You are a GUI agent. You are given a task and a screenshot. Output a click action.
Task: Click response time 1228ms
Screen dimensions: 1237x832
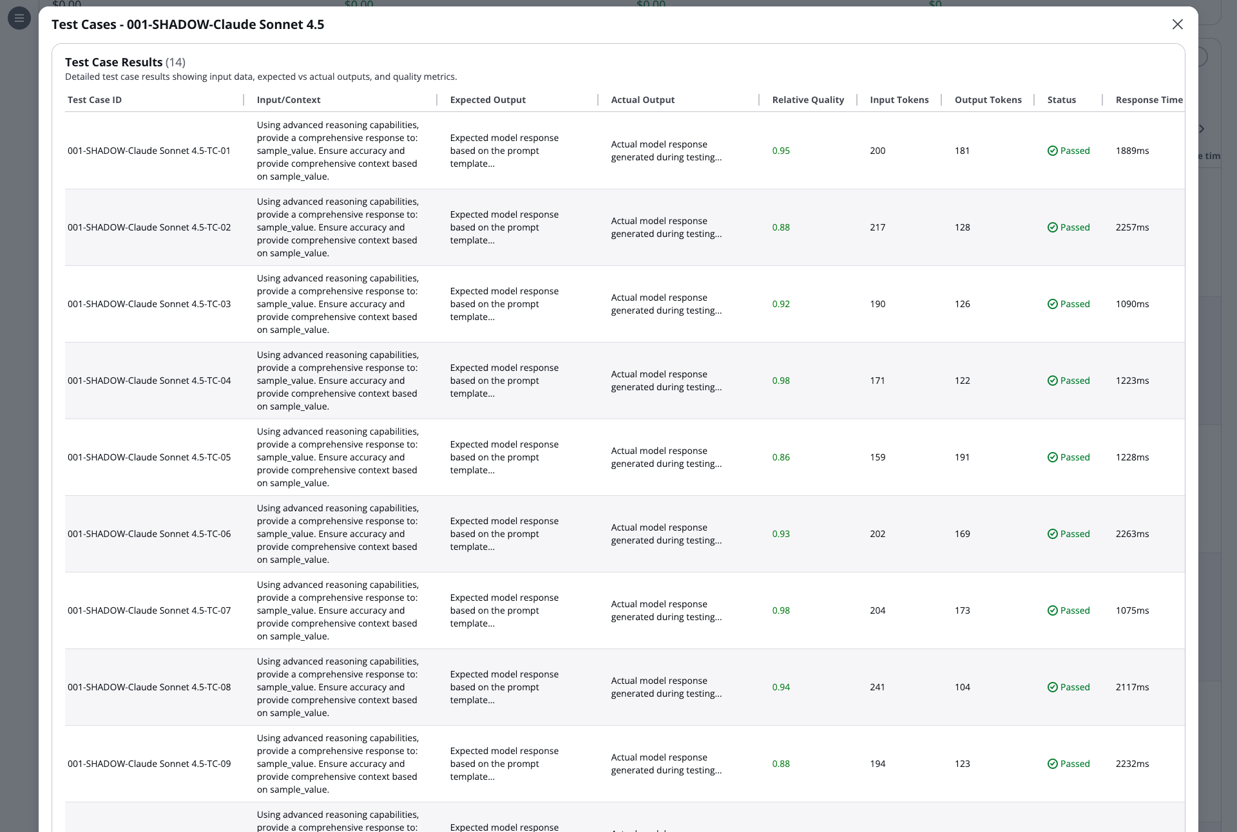point(1133,457)
